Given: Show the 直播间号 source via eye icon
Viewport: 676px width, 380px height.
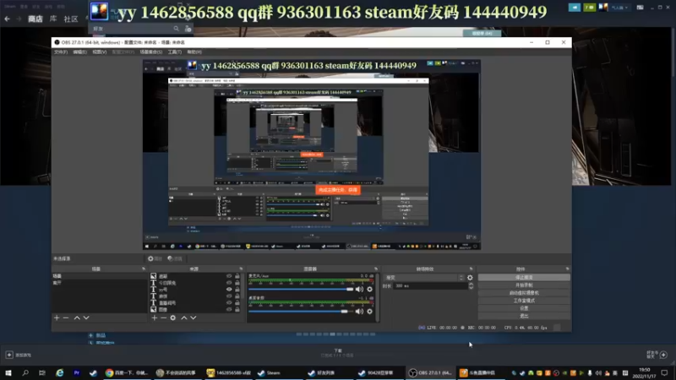Looking at the screenshot, I should [x=229, y=303].
